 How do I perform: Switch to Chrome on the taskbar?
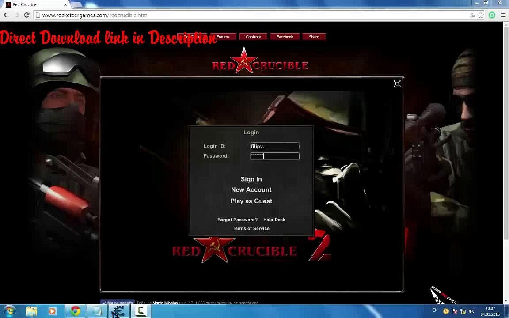tap(75, 311)
